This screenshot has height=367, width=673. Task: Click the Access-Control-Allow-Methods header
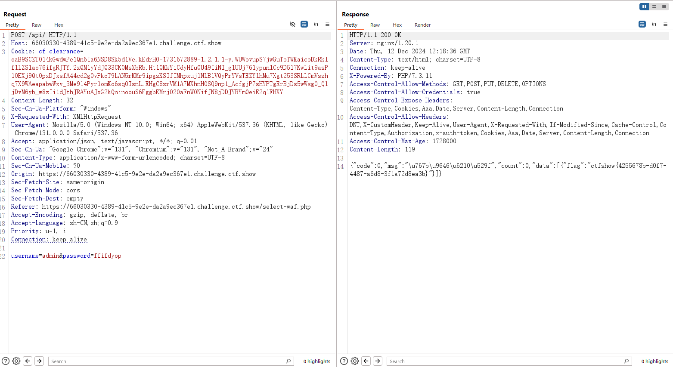447,84
